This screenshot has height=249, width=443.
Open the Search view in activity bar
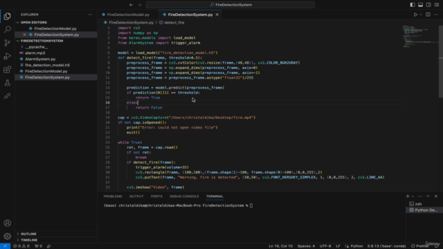point(8,29)
